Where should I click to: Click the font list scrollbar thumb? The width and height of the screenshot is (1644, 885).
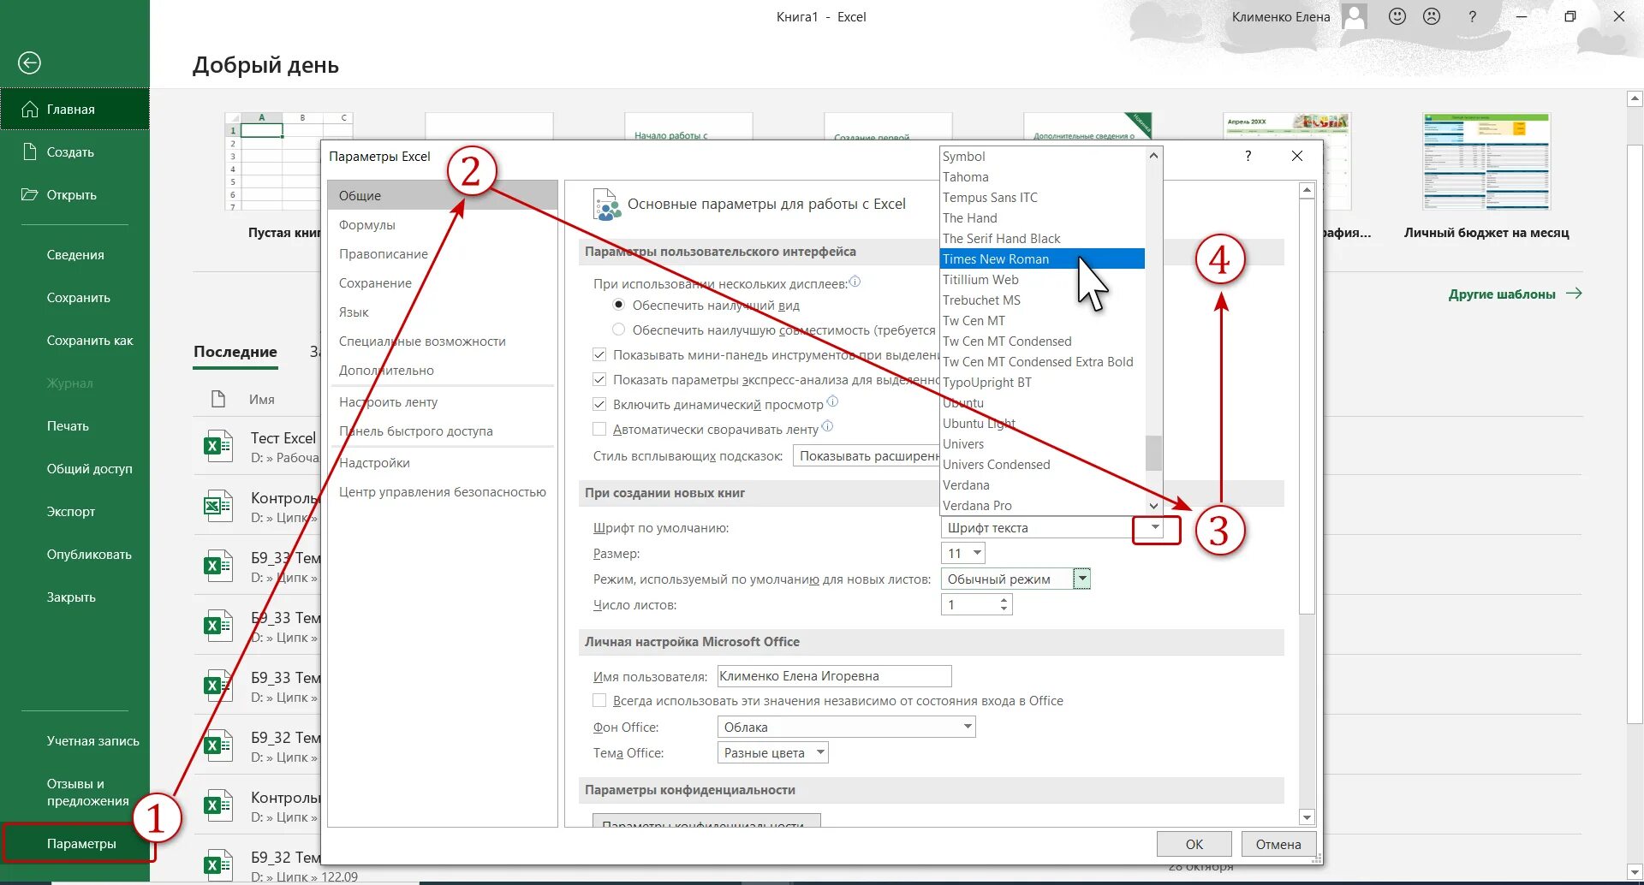pyautogui.click(x=1153, y=453)
